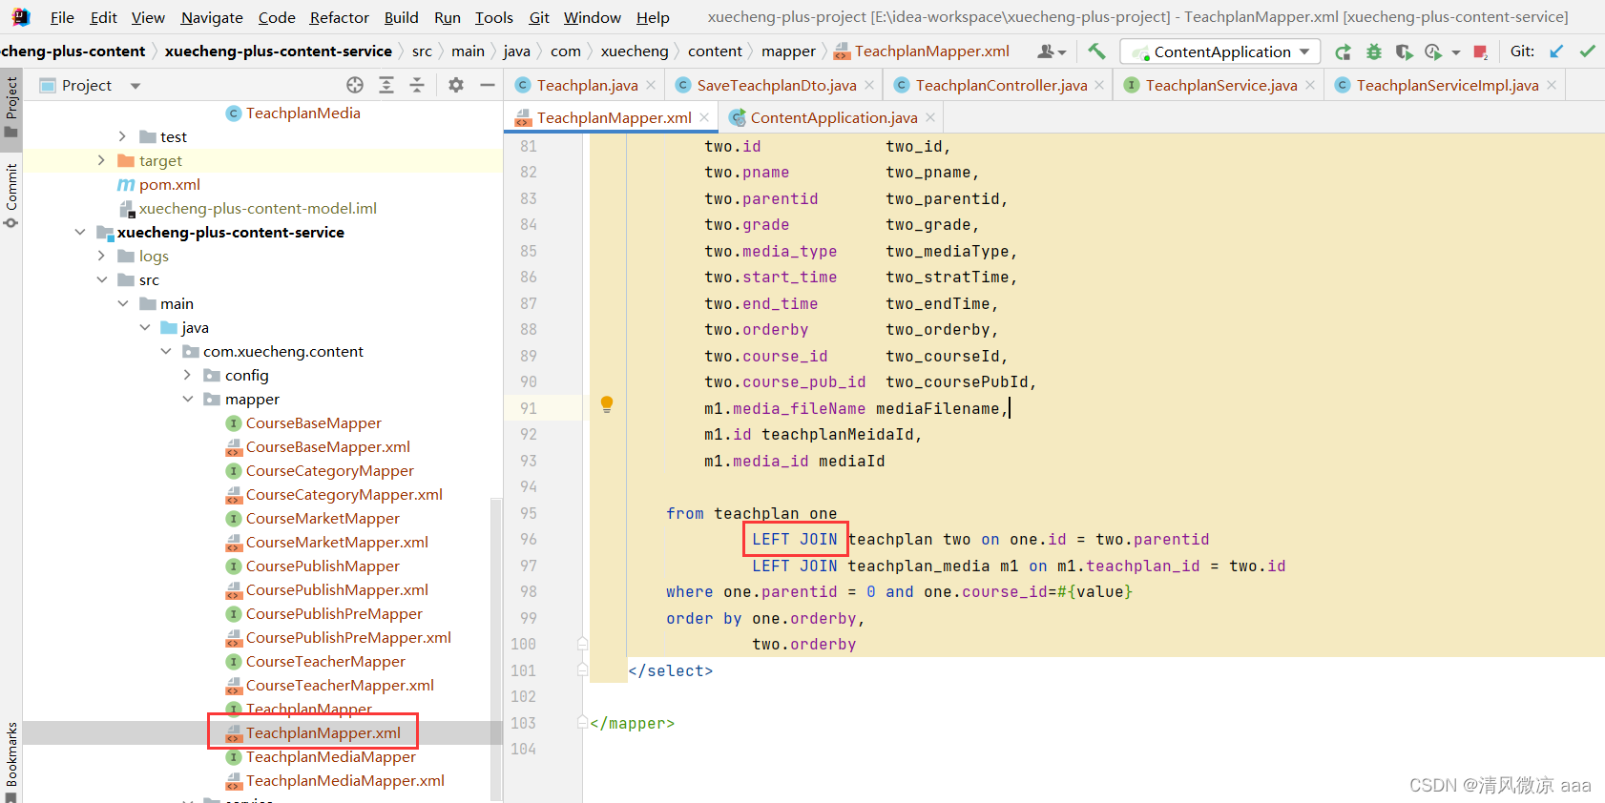Hide the Project panel with minus icon
Image resolution: width=1605 pixels, height=803 pixels.
(x=488, y=85)
